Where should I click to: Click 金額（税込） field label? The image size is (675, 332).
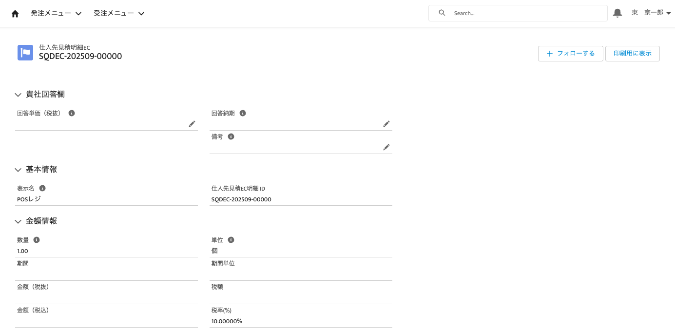33,310
